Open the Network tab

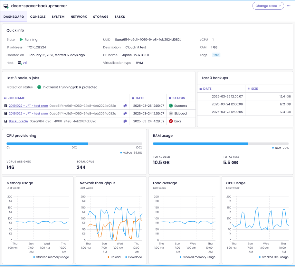point(79,17)
